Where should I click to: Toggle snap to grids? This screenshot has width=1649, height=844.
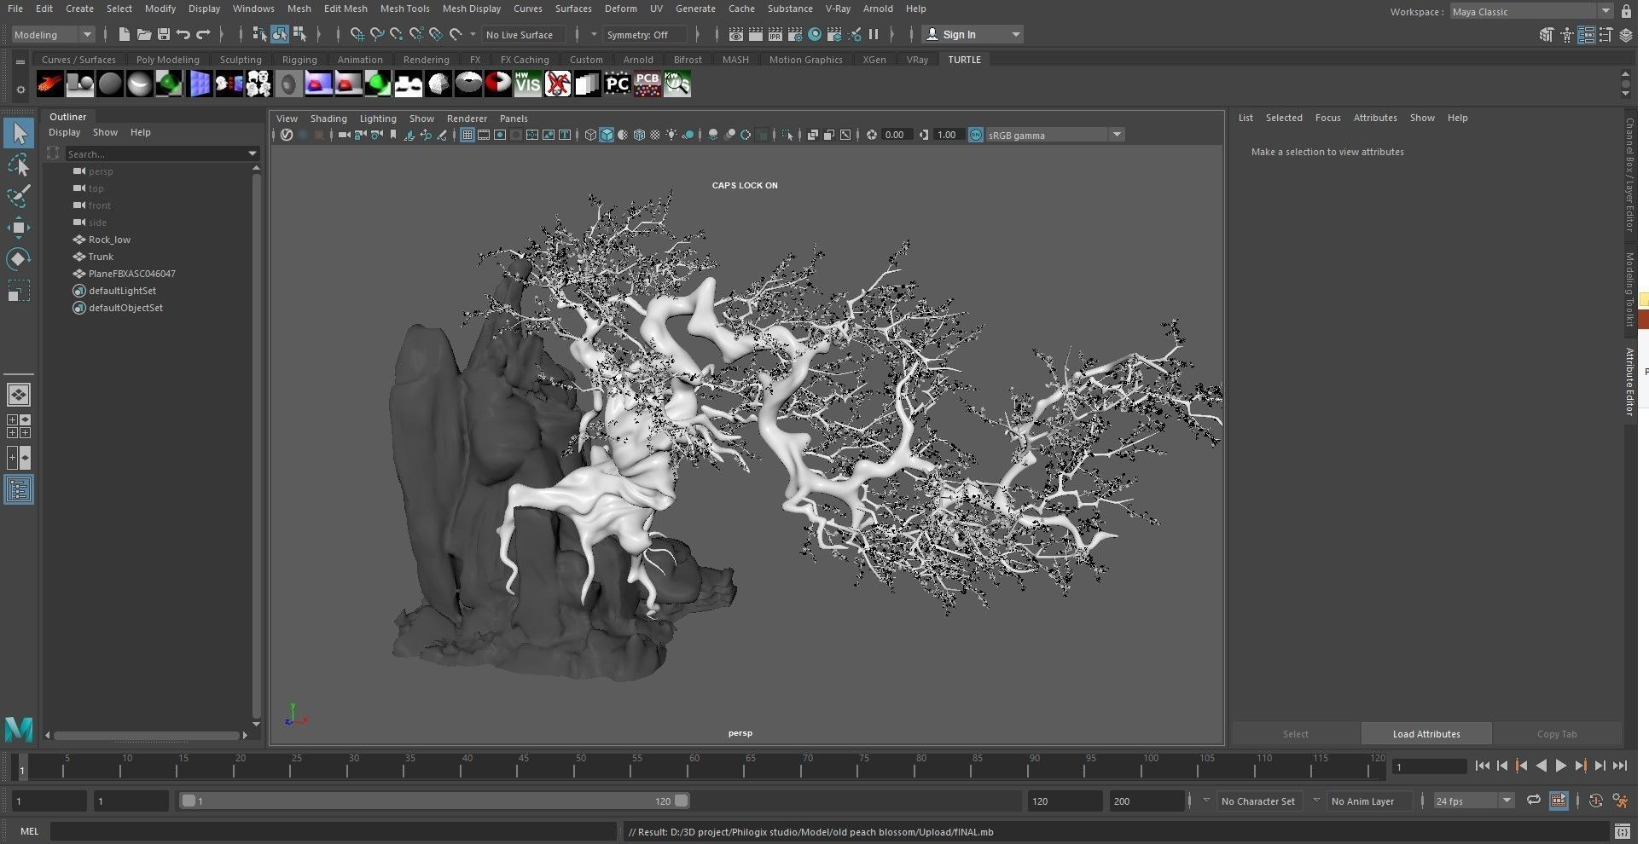tap(357, 34)
